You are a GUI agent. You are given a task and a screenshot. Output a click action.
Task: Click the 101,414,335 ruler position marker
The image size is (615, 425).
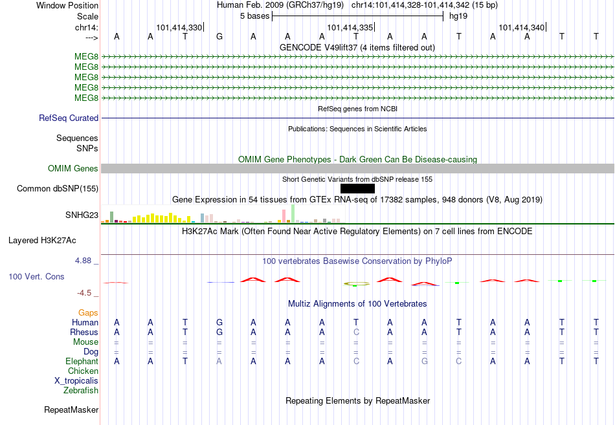(x=350, y=27)
